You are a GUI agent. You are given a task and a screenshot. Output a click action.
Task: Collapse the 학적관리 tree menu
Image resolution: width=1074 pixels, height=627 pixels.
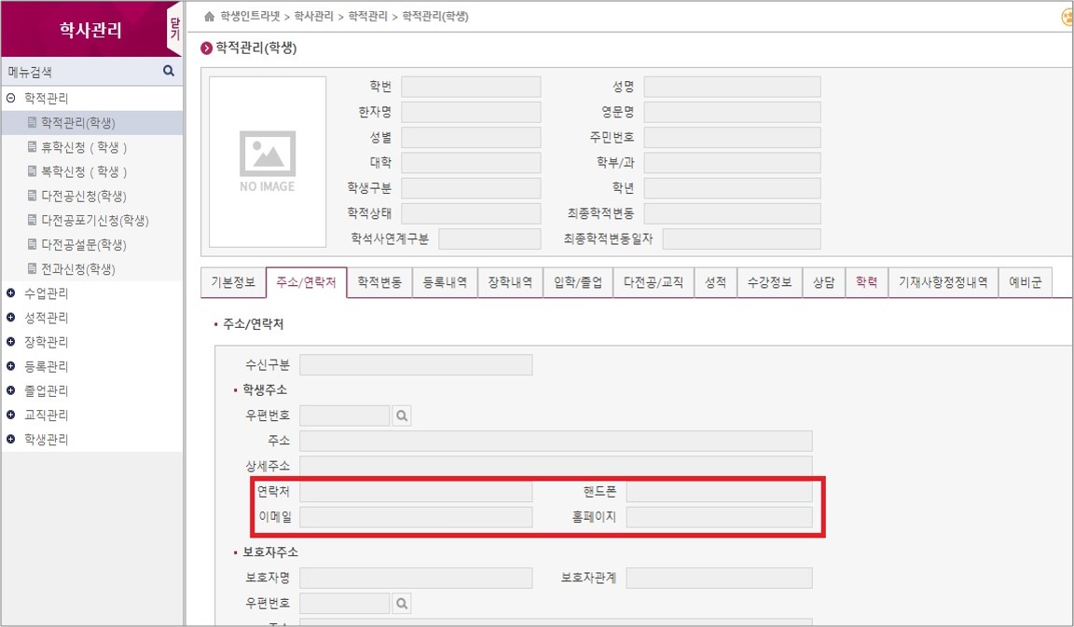tap(11, 98)
